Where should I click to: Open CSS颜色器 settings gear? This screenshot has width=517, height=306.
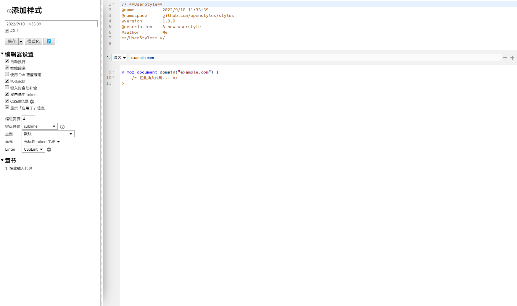pyautogui.click(x=32, y=102)
